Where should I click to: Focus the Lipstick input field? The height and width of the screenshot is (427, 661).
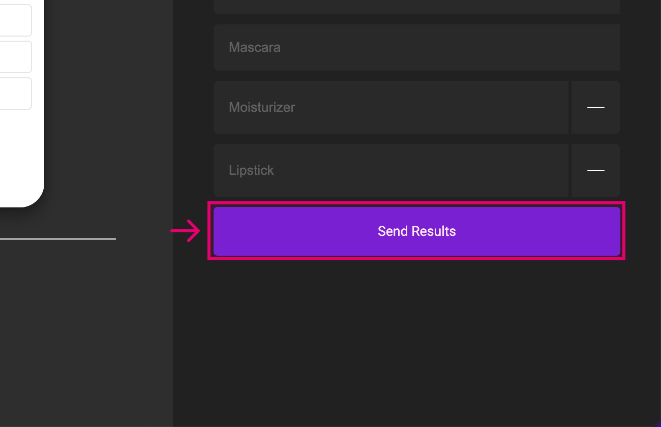click(x=391, y=170)
